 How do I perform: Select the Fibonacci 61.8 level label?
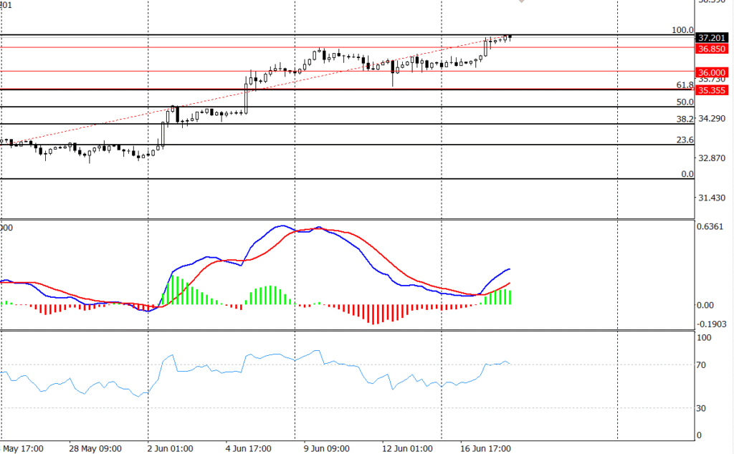click(685, 84)
